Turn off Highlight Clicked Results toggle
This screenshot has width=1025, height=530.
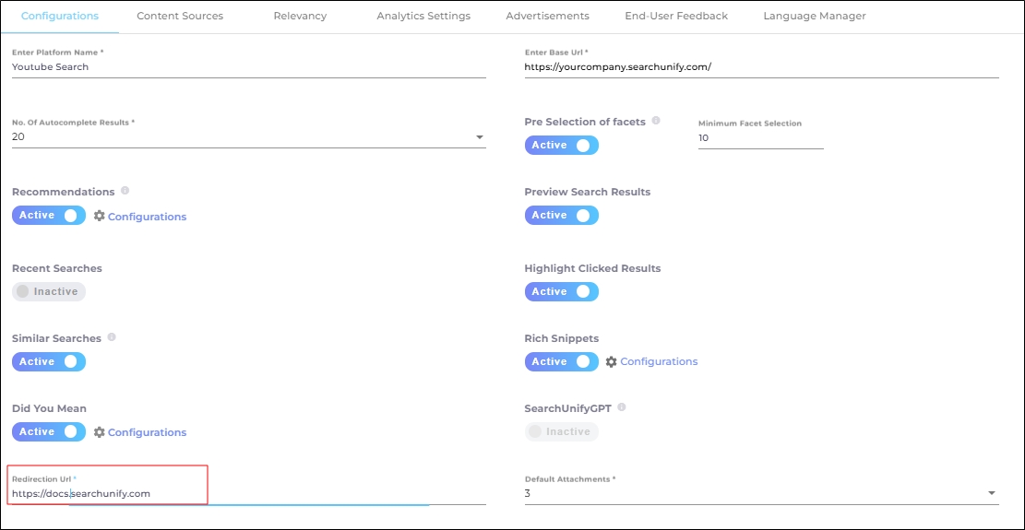point(561,292)
